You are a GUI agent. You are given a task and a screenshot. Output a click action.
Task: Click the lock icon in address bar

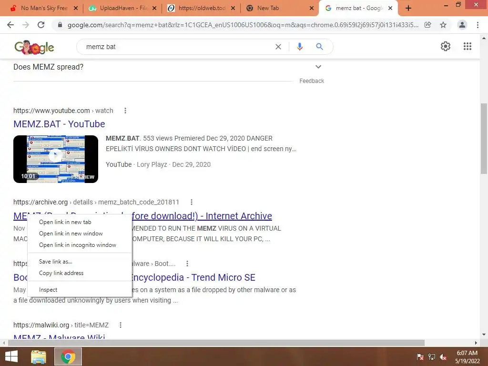click(60, 25)
